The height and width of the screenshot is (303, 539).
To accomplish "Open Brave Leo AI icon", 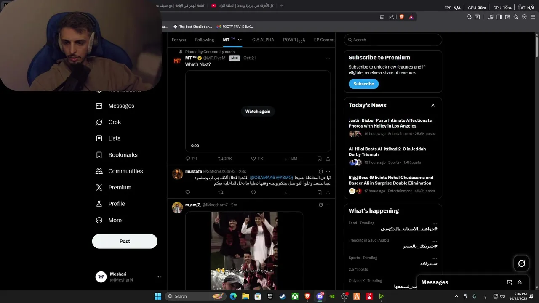I will pyautogui.click(x=516, y=17).
